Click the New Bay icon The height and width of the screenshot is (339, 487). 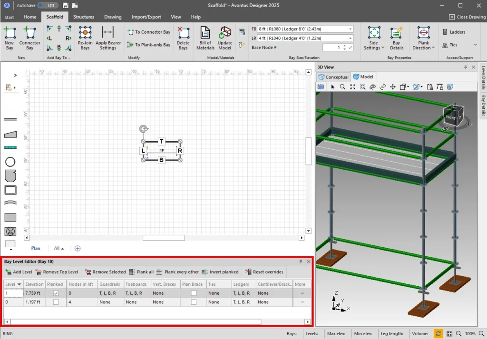[10, 38]
